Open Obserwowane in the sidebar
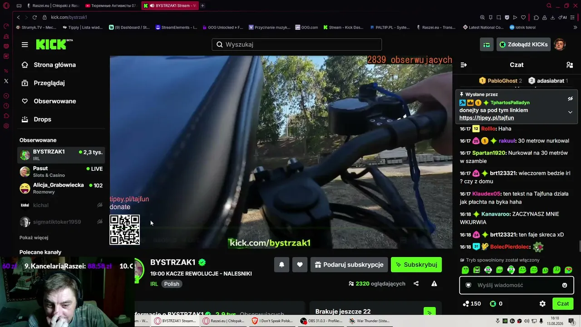The height and width of the screenshot is (327, 581). click(49, 101)
